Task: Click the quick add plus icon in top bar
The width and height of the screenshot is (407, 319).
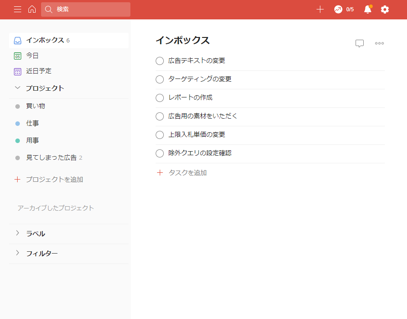Action: [x=320, y=9]
